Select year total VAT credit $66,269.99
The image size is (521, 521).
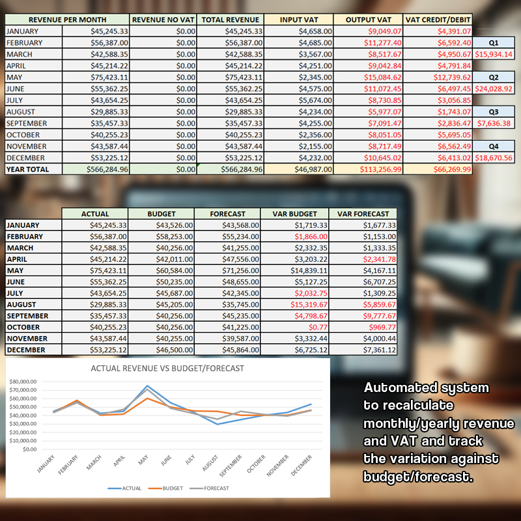[438, 169]
